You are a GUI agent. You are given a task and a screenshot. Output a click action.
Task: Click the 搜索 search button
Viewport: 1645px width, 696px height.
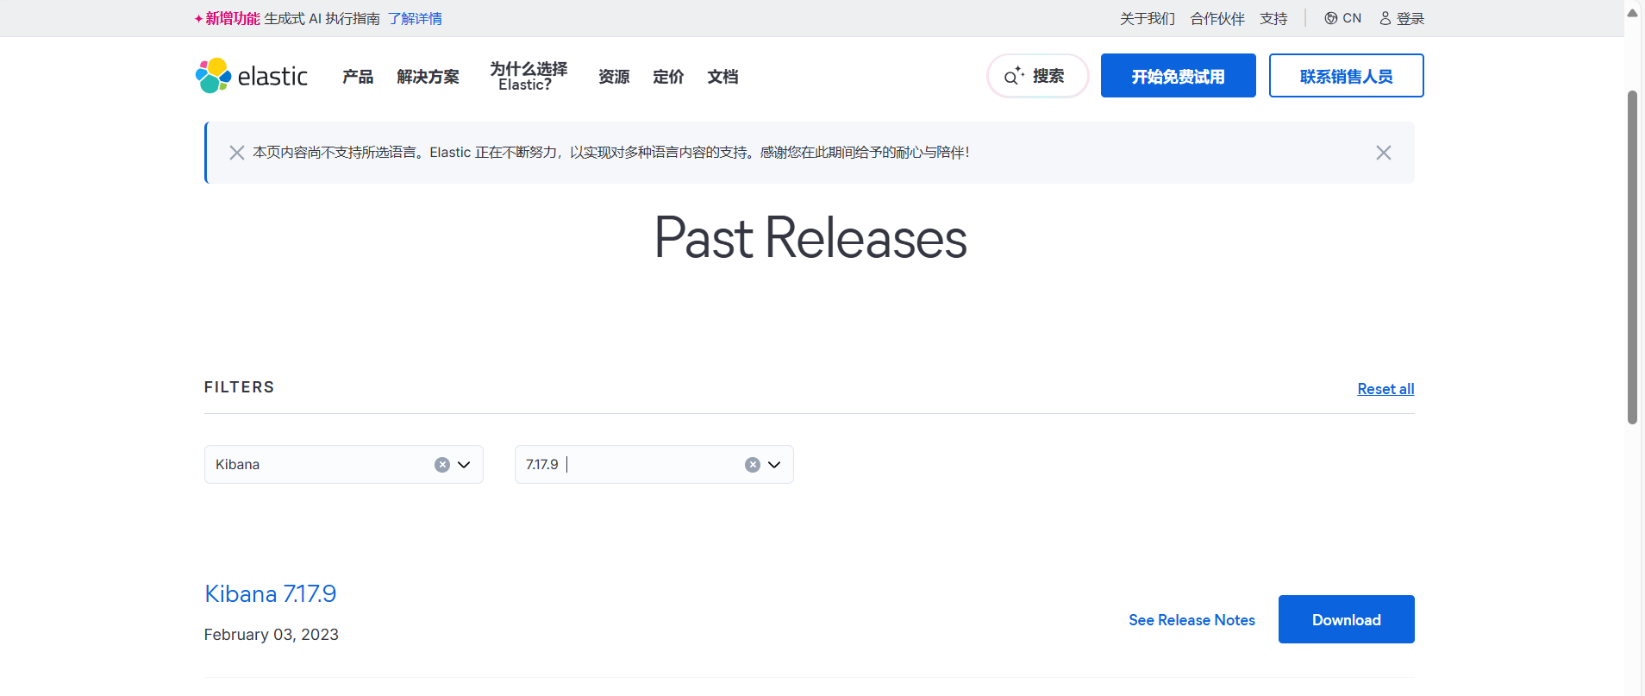point(1037,76)
